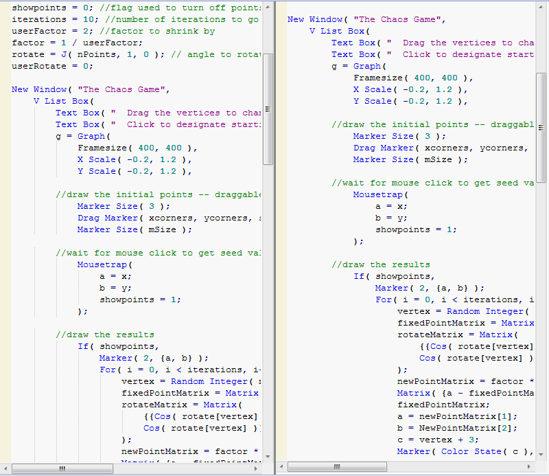This screenshot has width=549, height=476.
Task: Click 'Mousetrap(' in the right pane
Action: pyautogui.click(x=381, y=194)
